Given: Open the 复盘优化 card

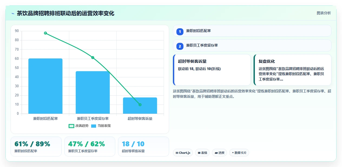Looking at the screenshot, I should pyautogui.click(x=292, y=70).
